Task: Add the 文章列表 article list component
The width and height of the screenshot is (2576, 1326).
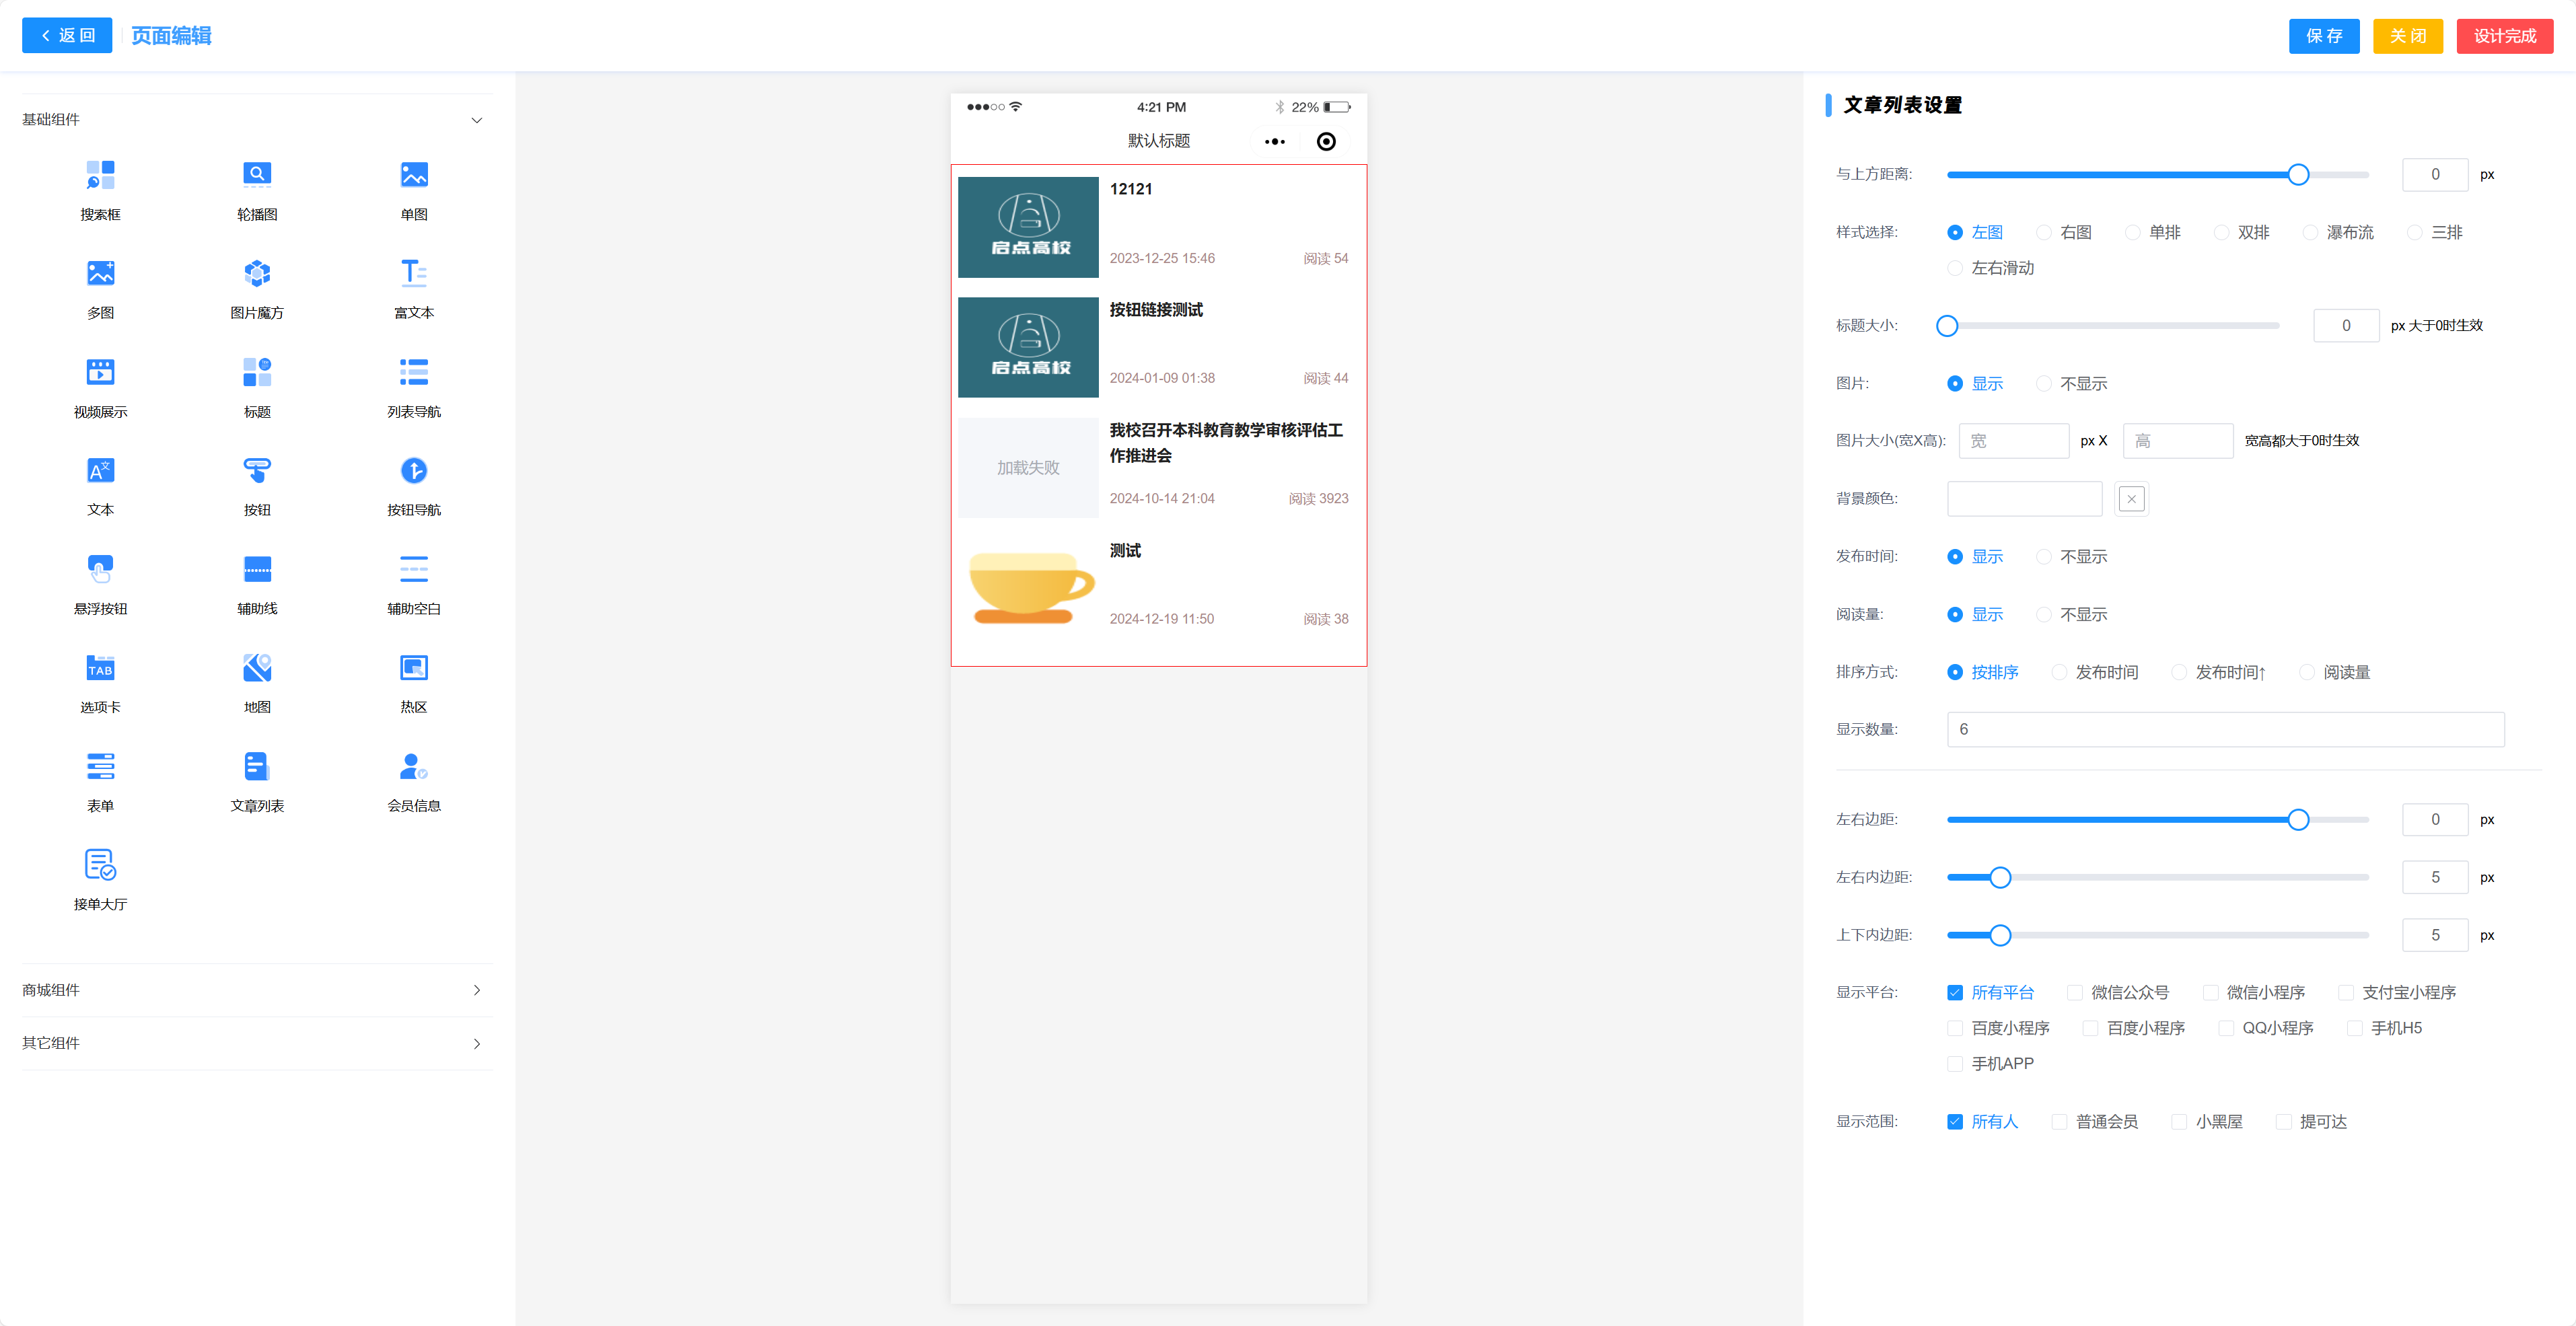Action: pos(257,767)
